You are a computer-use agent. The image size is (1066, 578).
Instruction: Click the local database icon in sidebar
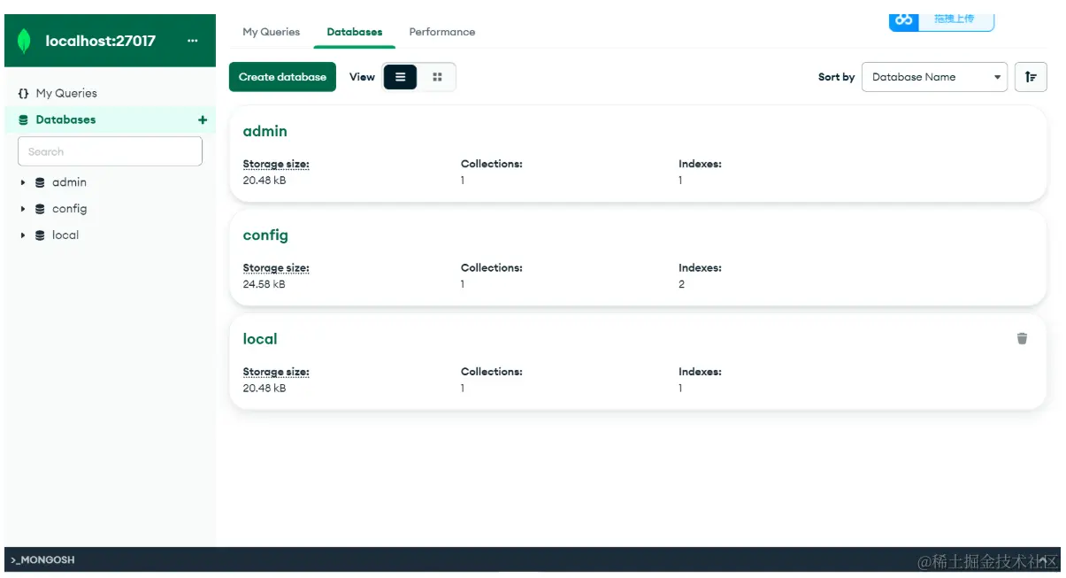(x=40, y=235)
